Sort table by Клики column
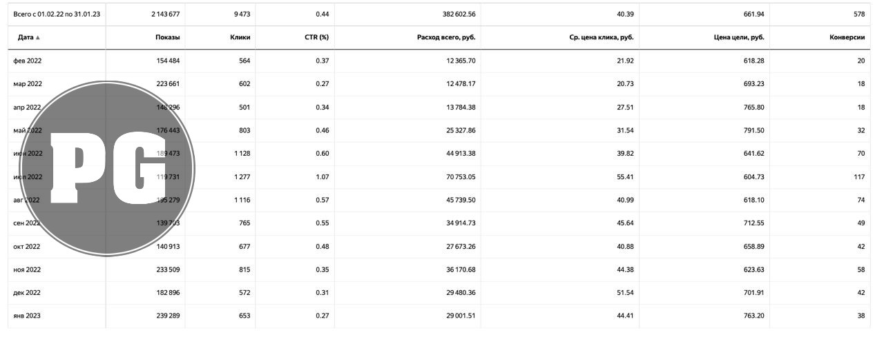 tap(240, 38)
